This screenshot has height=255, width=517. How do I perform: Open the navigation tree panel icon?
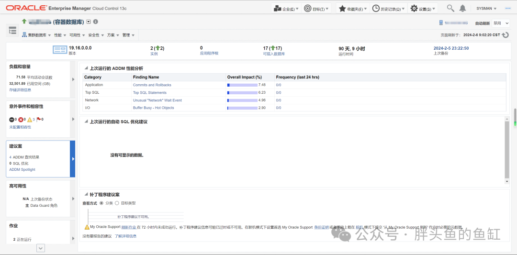[12, 31]
